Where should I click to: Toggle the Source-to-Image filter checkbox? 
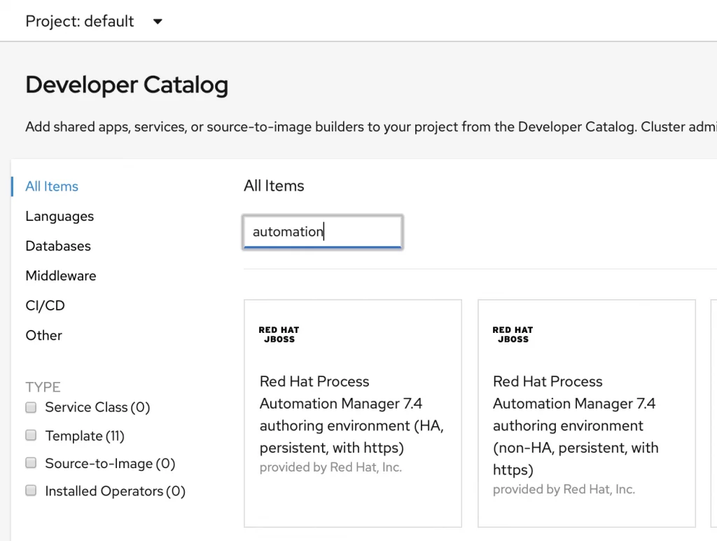click(x=31, y=463)
